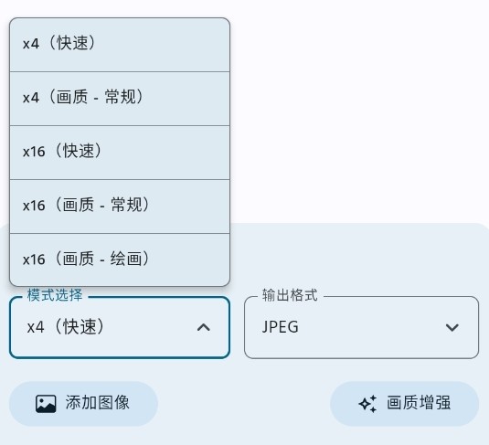Select the x4（画质 - 常规）option
Image resolution: width=489 pixels, height=445 pixels.
(x=120, y=99)
